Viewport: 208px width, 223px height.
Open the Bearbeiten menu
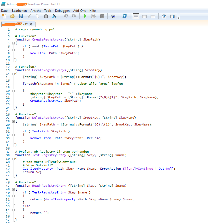[x=19, y=11]
